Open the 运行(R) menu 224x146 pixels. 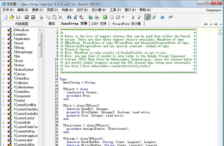pos(82,10)
